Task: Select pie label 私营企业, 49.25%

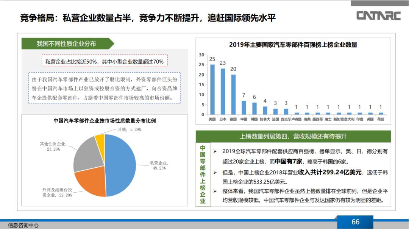Action: (x=159, y=165)
